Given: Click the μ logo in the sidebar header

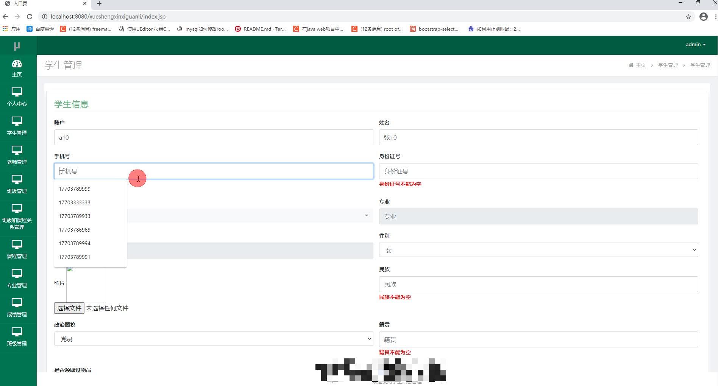Looking at the screenshot, I should pyautogui.click(x=17, y=46).
